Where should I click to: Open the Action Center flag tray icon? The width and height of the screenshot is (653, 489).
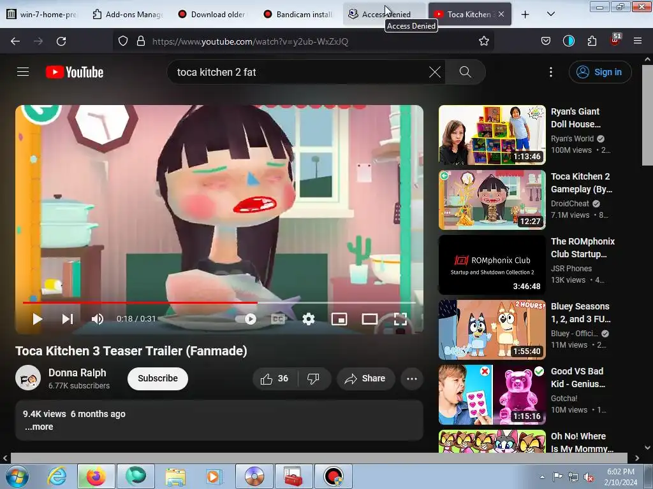[557, 476]
